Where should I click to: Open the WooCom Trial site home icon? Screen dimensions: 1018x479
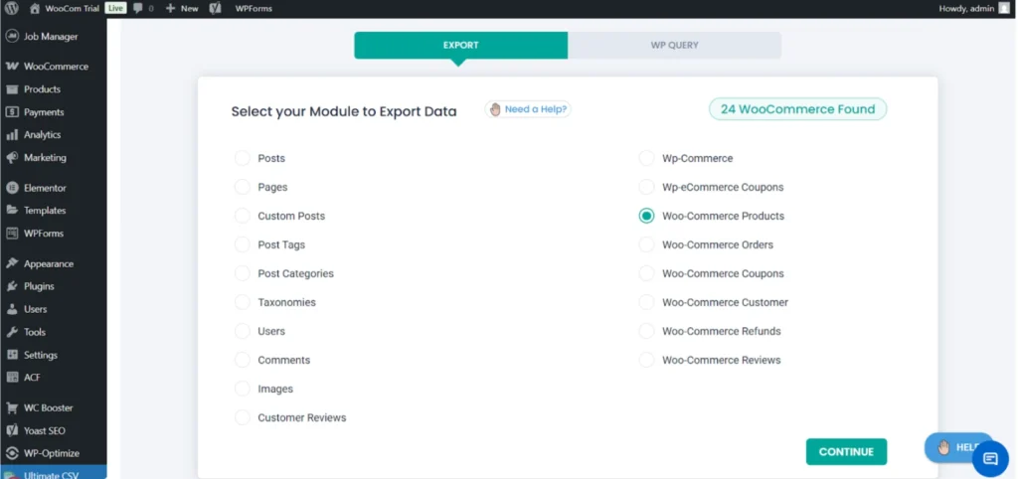click(35, 8)
